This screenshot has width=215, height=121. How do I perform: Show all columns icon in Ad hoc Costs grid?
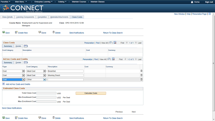pyautogui.click(x=26, y=63)
